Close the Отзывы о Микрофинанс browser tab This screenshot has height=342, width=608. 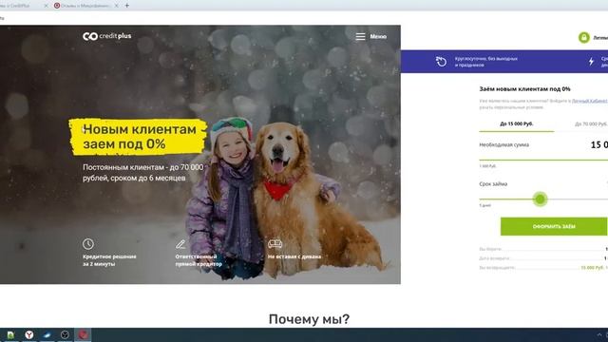[x=116, y=6]
